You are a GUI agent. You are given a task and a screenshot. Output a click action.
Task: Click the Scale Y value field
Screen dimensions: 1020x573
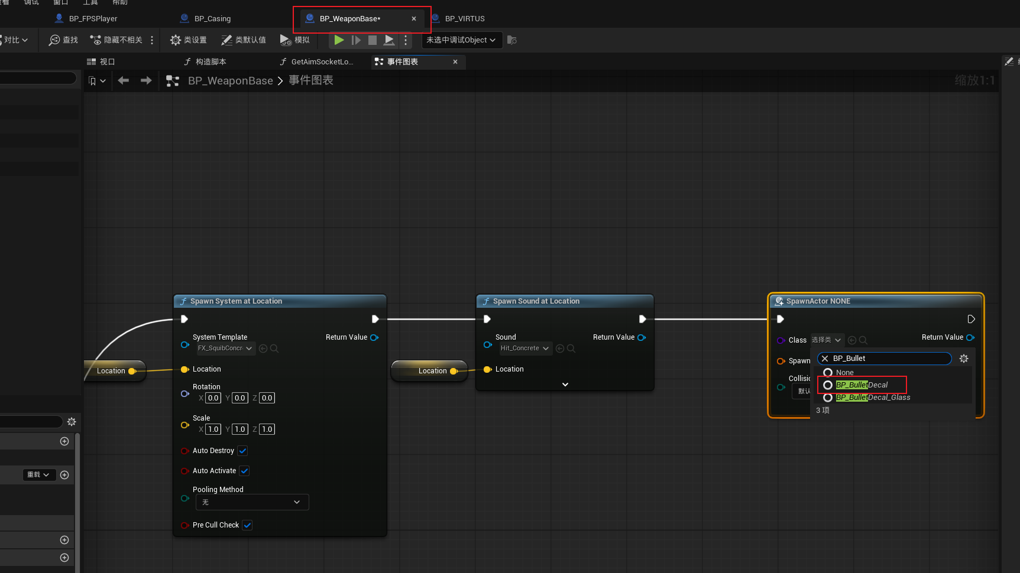click(239, 429)
